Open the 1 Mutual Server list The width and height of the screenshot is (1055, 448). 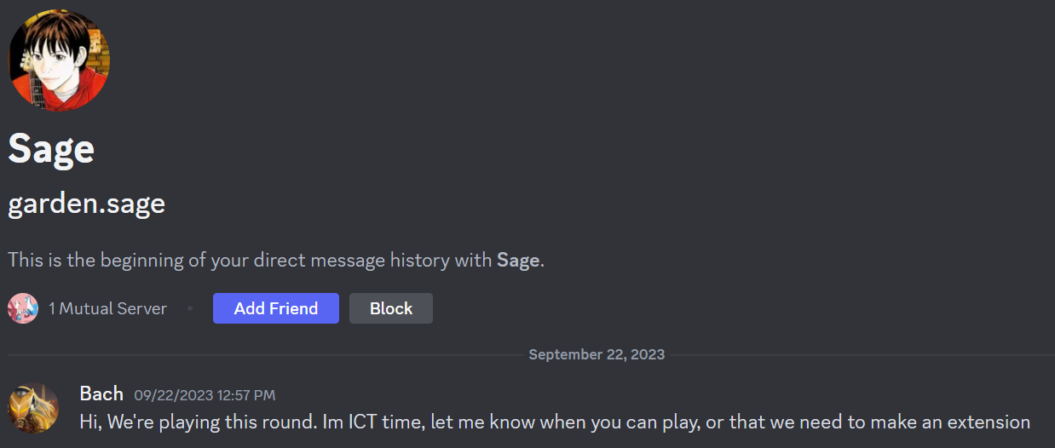[107, 308]
